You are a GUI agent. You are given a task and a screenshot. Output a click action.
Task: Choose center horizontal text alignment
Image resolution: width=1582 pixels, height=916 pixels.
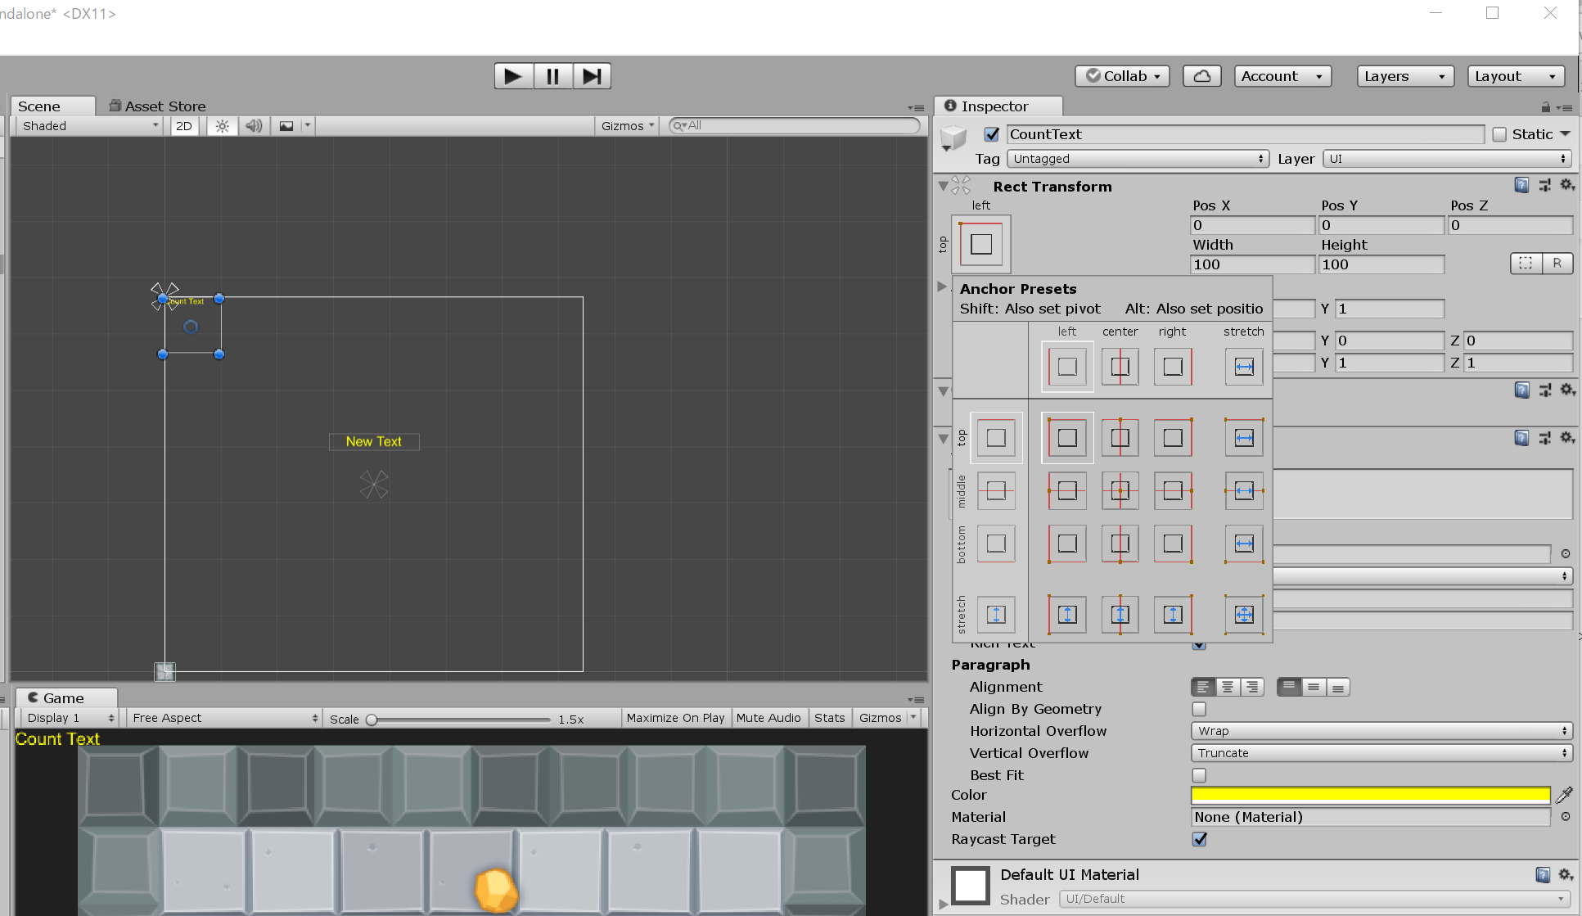click(x=1227, y=688)
